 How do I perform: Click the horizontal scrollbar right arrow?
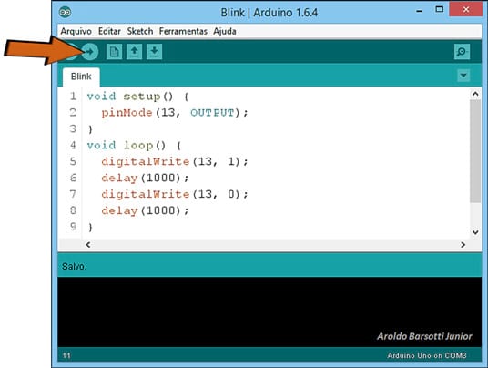pyautogui.click(x=463, y=245)
